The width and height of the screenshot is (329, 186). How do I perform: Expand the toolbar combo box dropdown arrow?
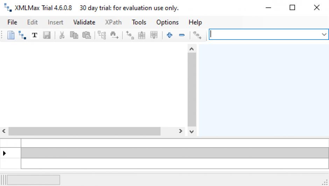pos(324,34)
